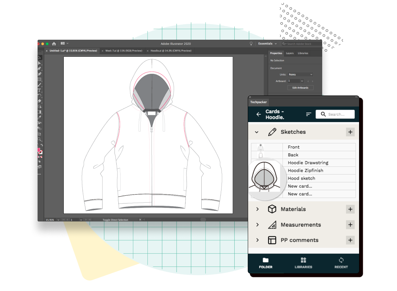
Task: Open the Units dropdown set to Points
Action: [300, 75]
